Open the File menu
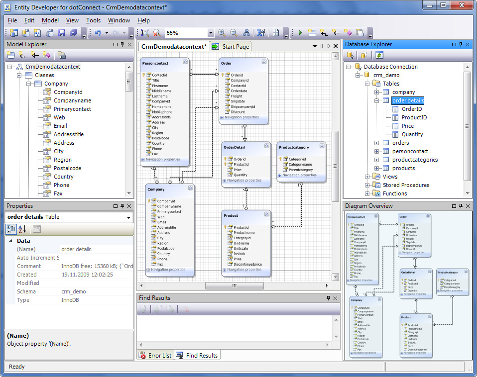The width and height of the screenshot is (477, 377). [x=12, y=20]
